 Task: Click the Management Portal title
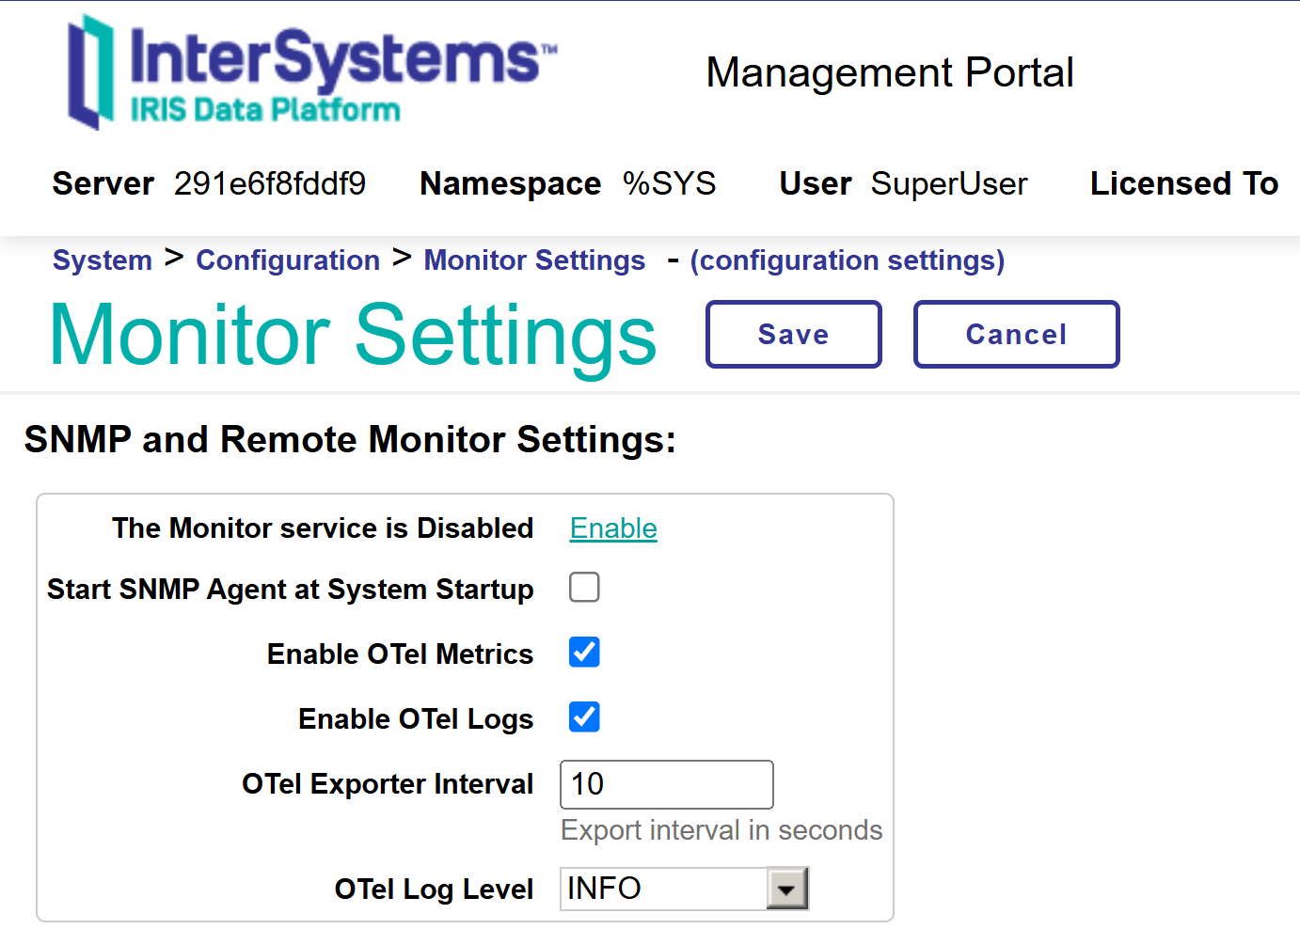(x=889, y=72)
